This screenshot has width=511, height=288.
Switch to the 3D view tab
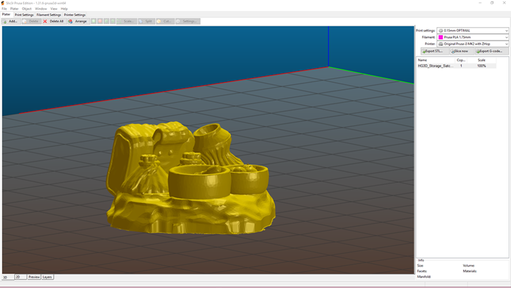(x=8, y=277)
